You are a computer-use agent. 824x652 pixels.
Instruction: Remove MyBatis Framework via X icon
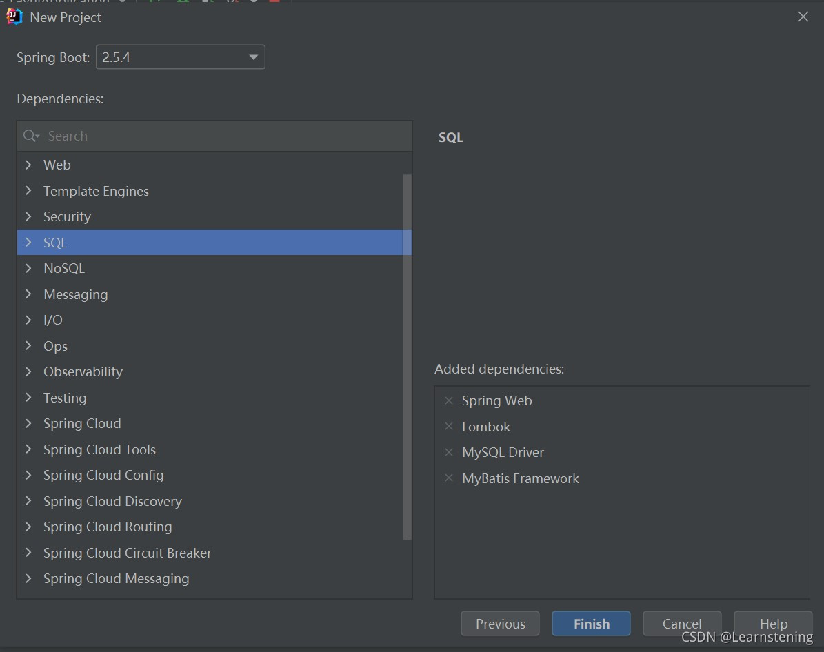coord(449,478)
